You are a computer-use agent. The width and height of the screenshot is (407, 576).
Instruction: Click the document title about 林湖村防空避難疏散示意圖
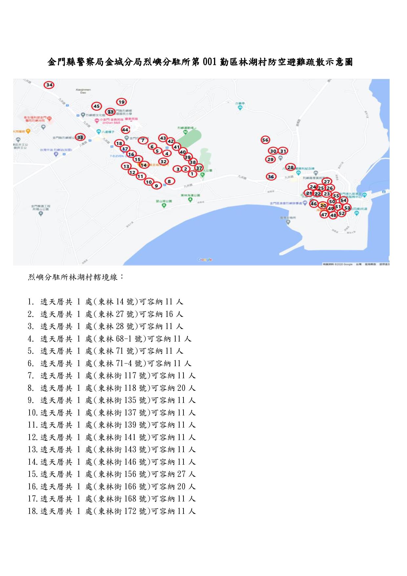coord(200,62)
